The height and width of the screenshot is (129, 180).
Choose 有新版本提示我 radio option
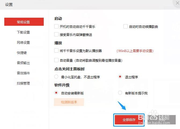[120, 93]
